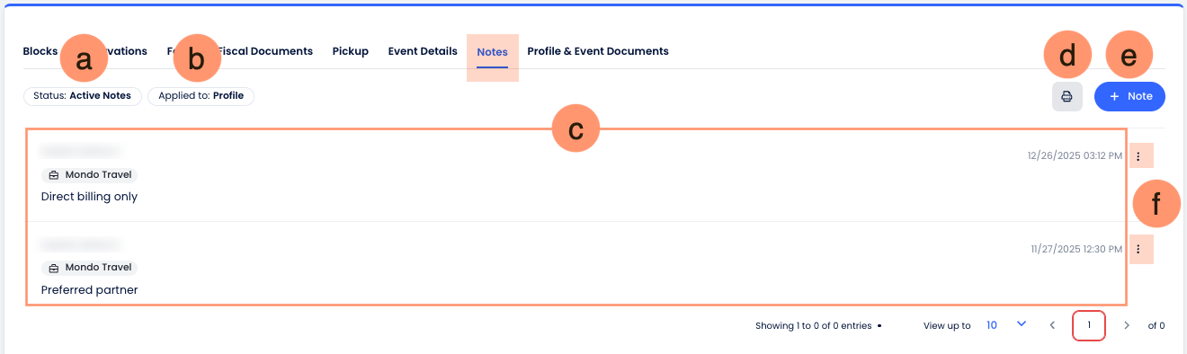Viewport: 1187px width, 354px height.
Task: Go to the previous page arrow
Action: [x=1052, y=325]
